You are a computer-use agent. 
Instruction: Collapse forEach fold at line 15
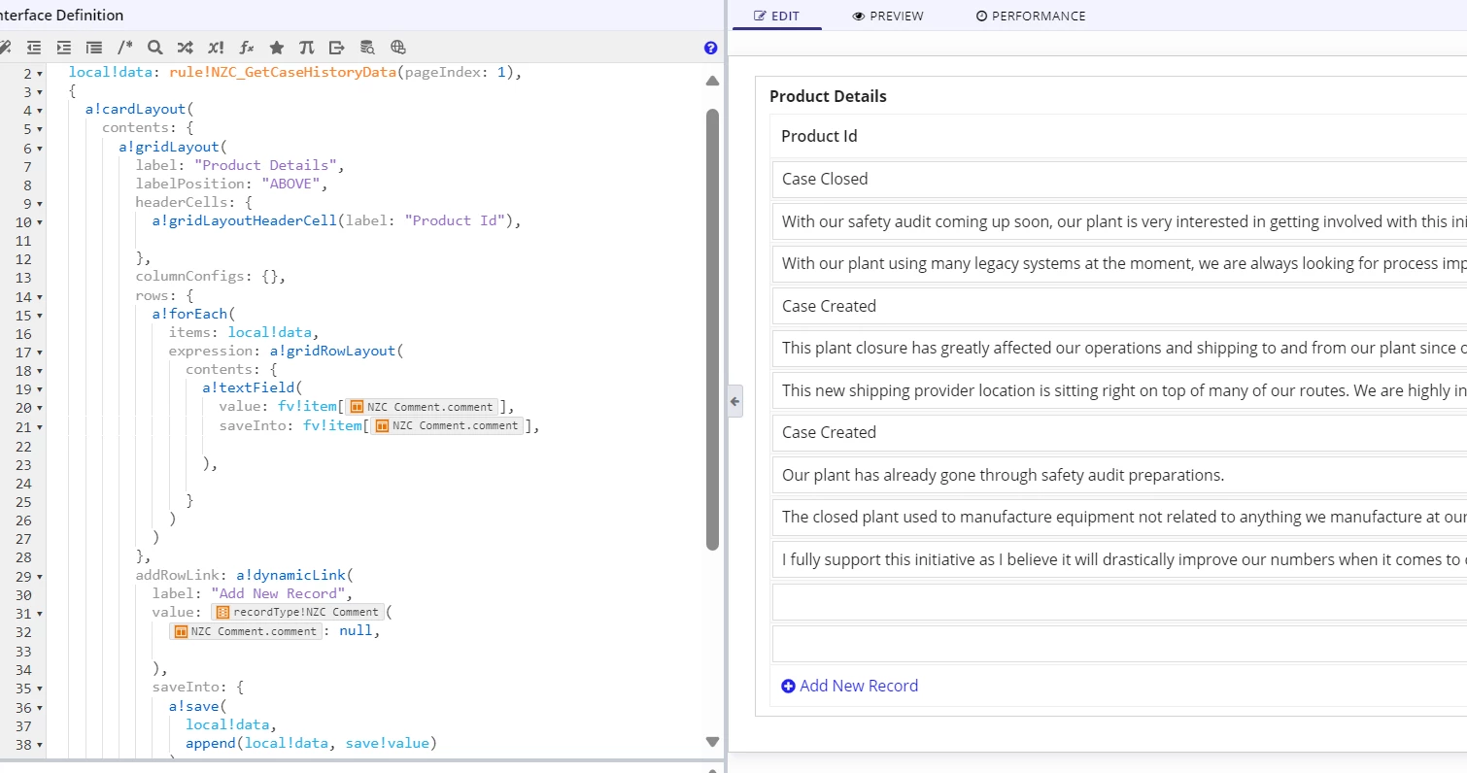(40, 316)
